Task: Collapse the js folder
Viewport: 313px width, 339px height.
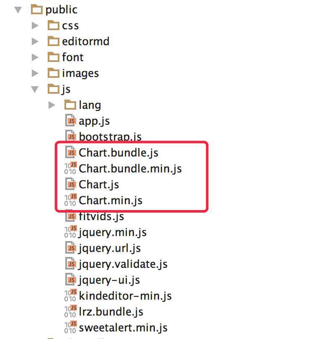Action: click(35, 89)
